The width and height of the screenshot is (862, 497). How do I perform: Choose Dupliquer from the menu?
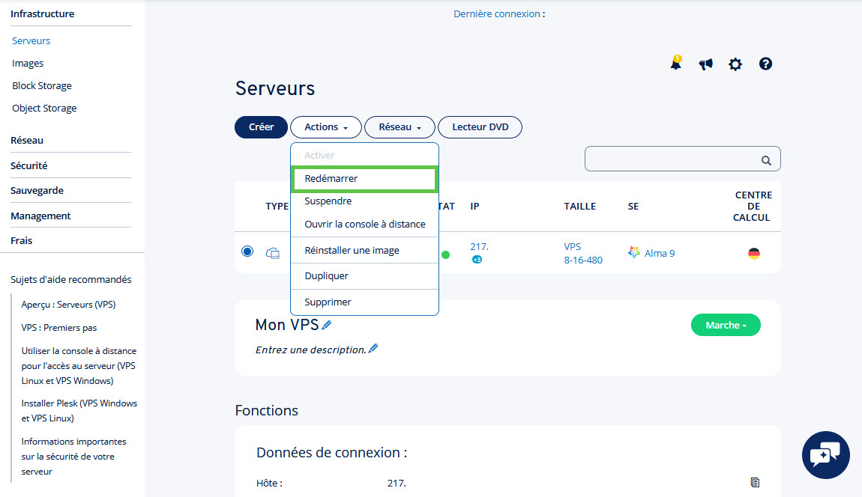click(x=364, y=275)
